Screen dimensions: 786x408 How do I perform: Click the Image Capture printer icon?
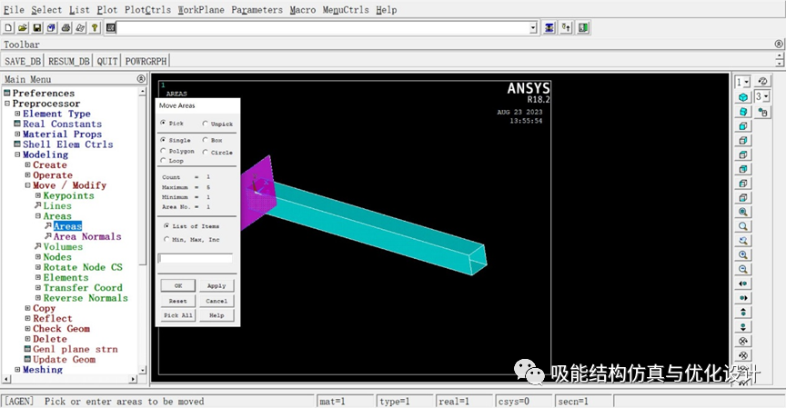[65, 28]
